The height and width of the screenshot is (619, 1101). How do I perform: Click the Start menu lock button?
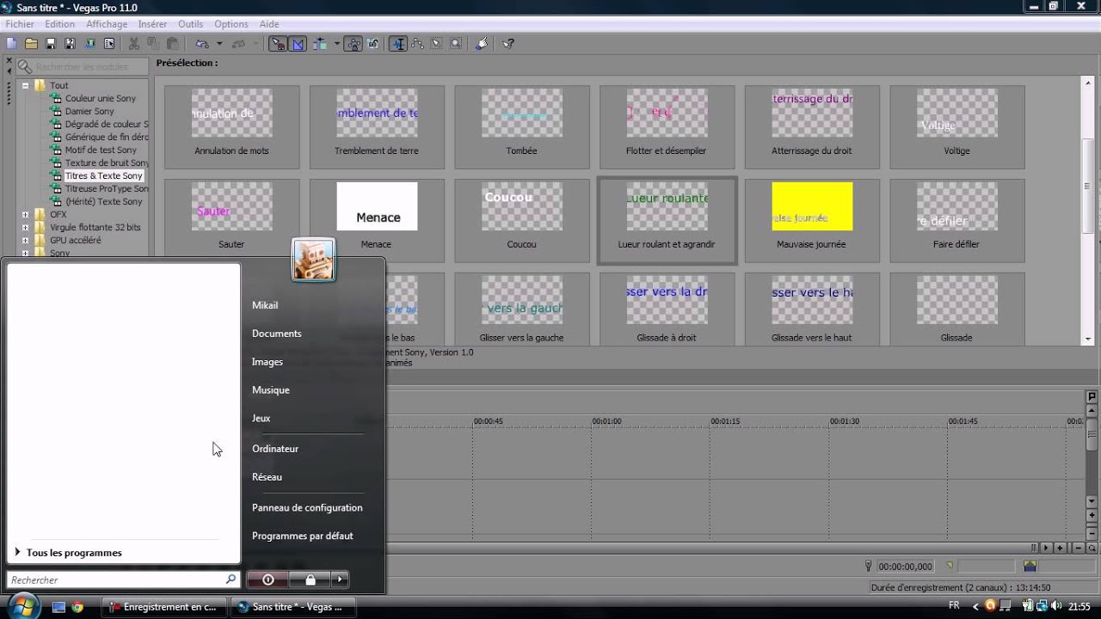coord(310,579)
